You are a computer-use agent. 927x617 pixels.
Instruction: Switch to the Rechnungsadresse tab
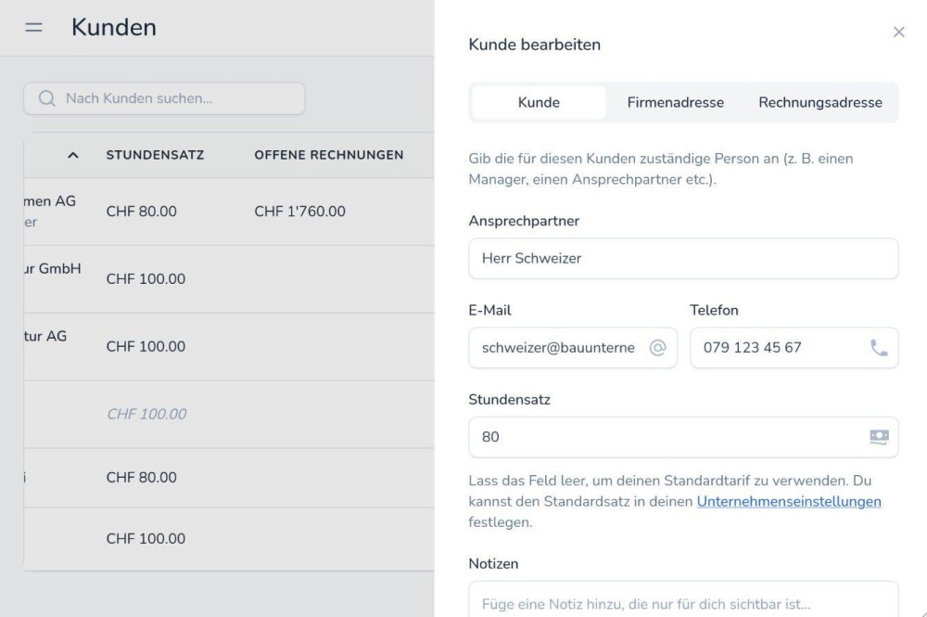(821, 102)
